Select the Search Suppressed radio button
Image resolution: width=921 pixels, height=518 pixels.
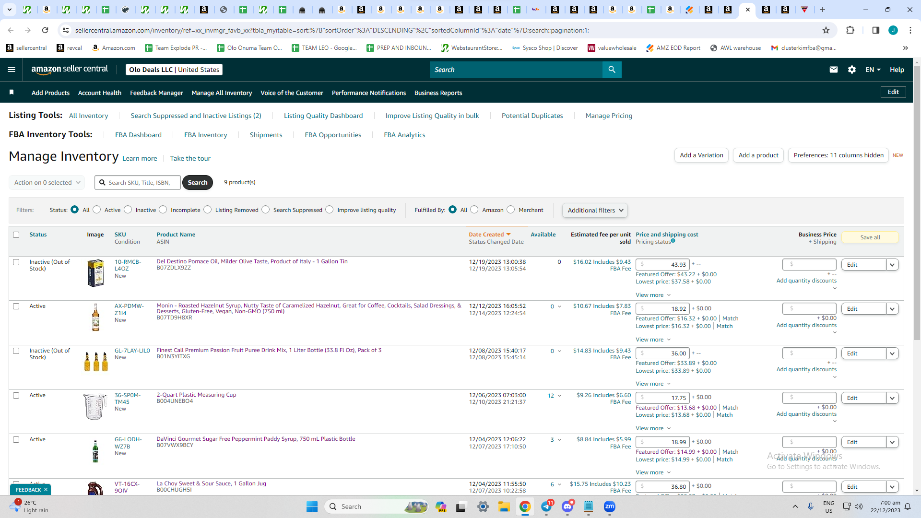tap(266, 210)
